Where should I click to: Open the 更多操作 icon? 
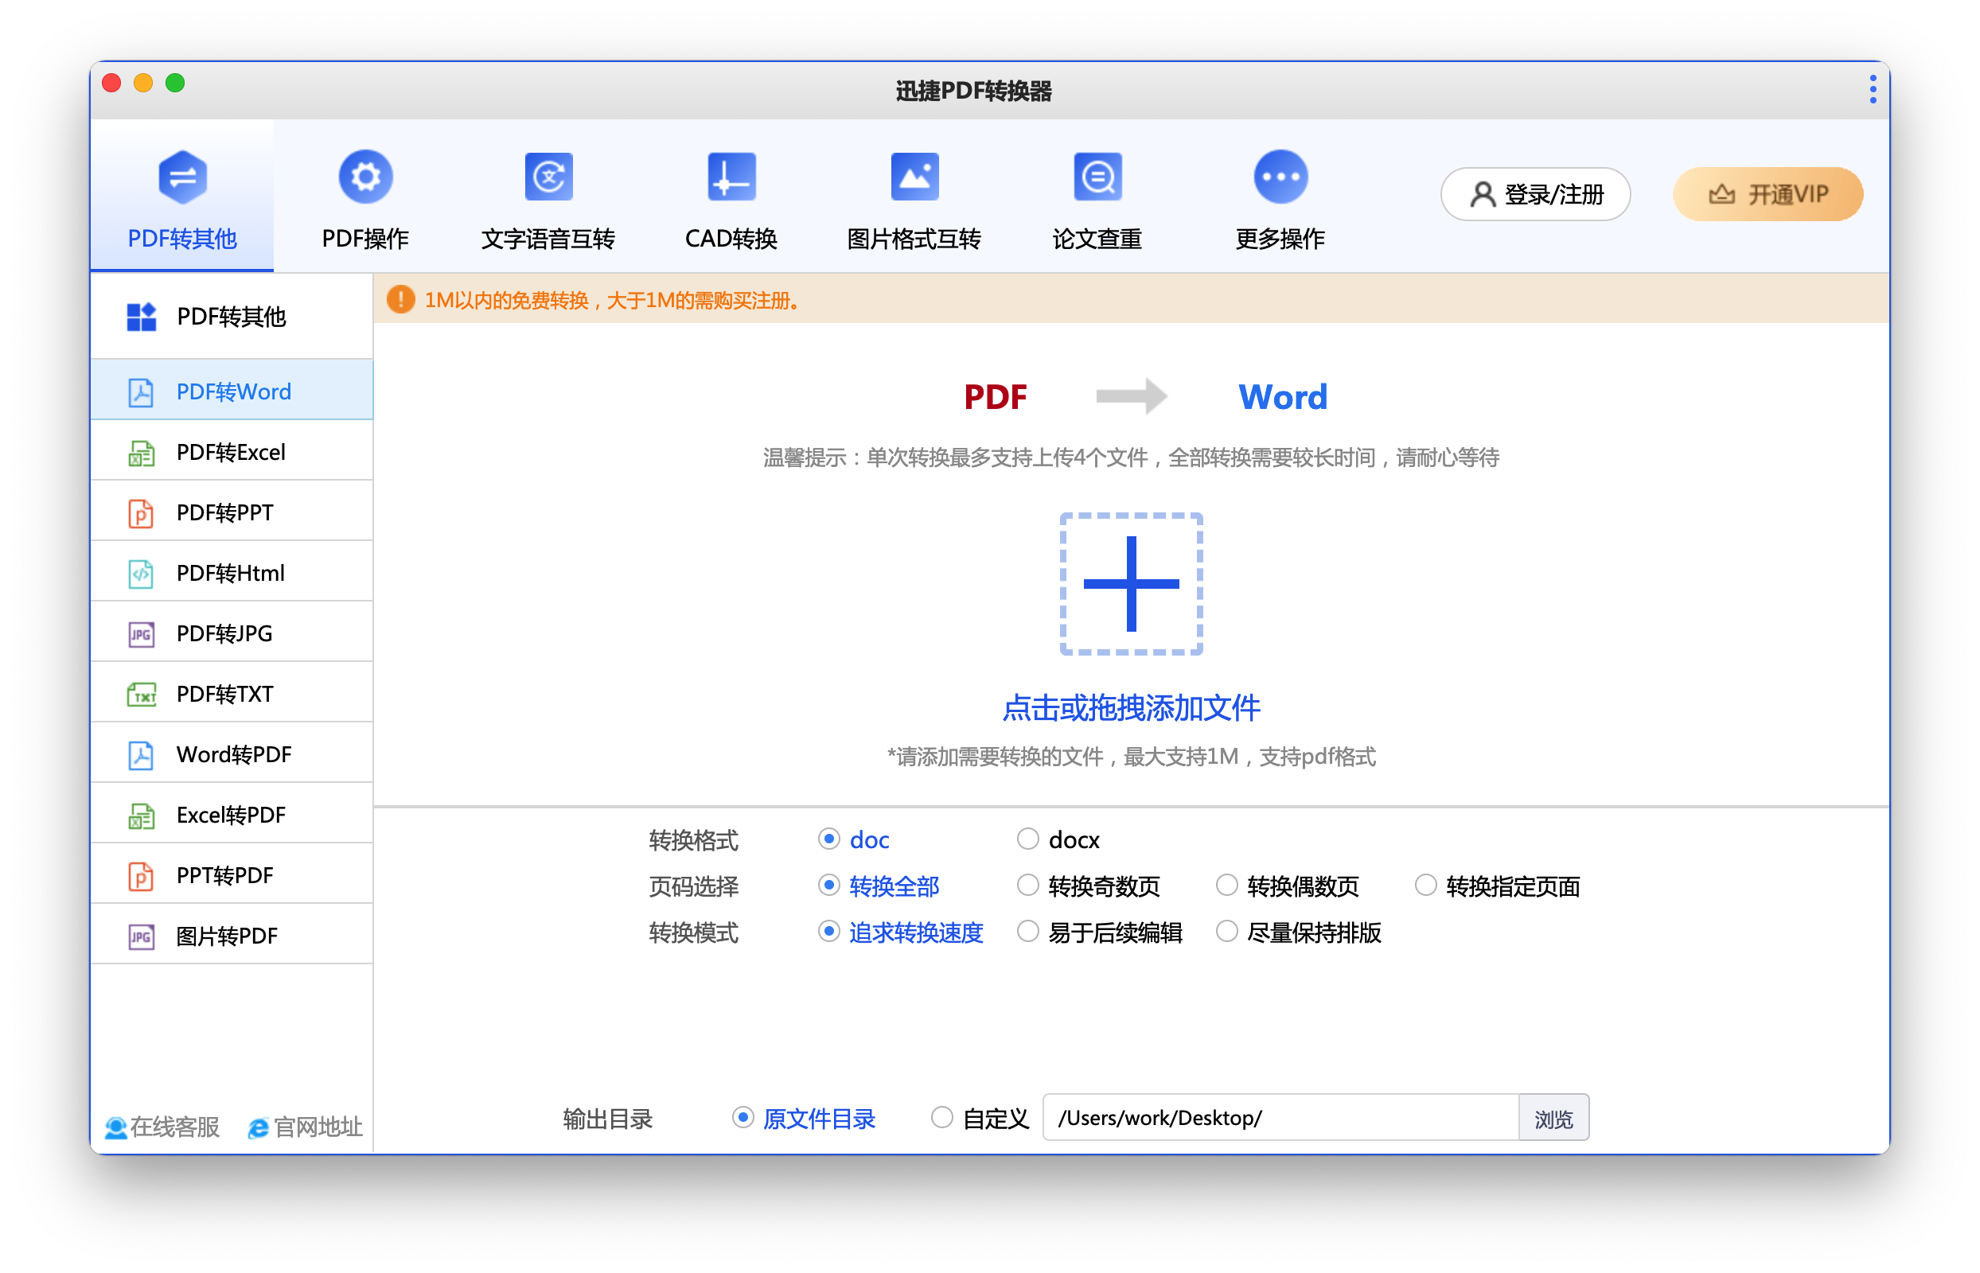pyautogui.click(x=1280, y=176)
